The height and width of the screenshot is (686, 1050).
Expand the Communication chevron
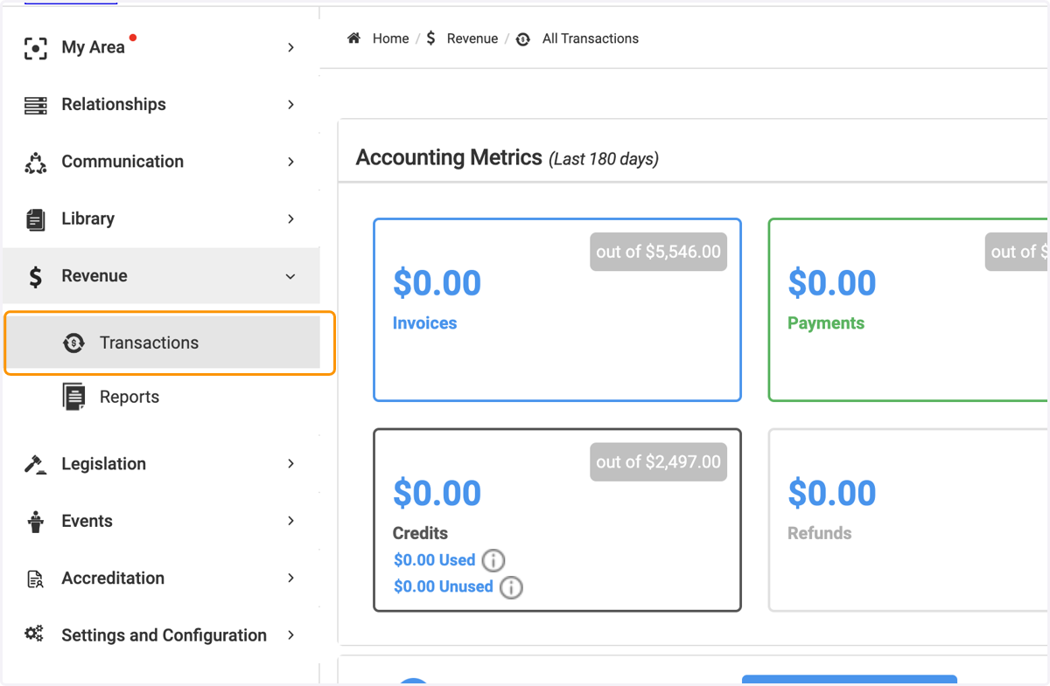pos(291,162)
